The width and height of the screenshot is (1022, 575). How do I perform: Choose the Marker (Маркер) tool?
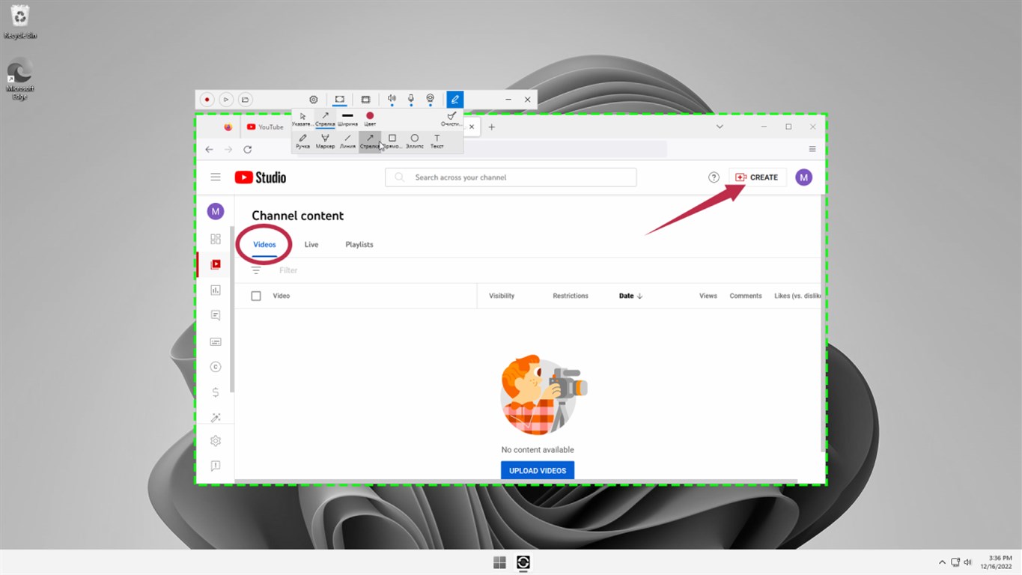pyautogui.click(x=325, y=141)
